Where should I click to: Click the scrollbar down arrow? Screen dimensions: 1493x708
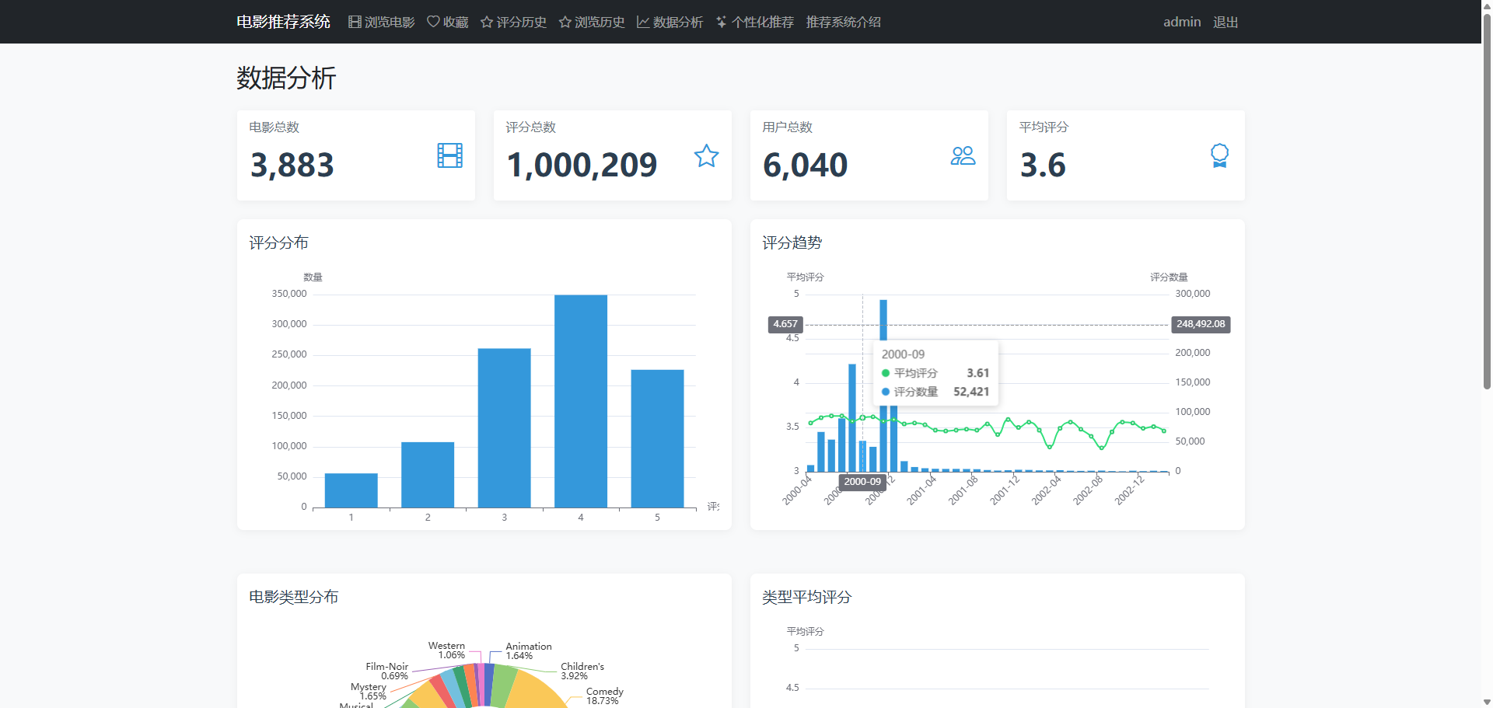coord(1487,702)
